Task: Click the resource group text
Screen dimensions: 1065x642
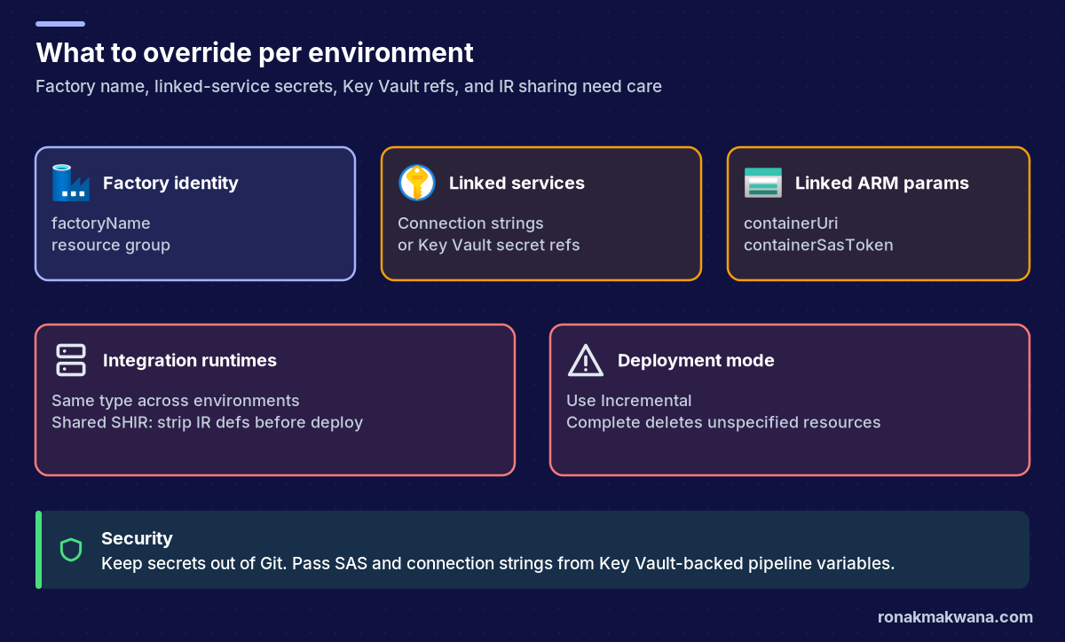Action: tap(111, 245)
